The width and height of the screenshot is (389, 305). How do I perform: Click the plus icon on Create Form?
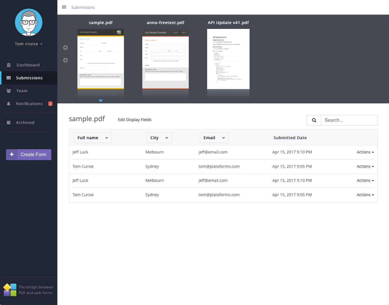(12, 154)
